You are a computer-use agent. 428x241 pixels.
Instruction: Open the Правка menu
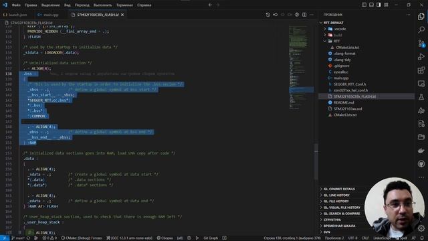[31, 5]
